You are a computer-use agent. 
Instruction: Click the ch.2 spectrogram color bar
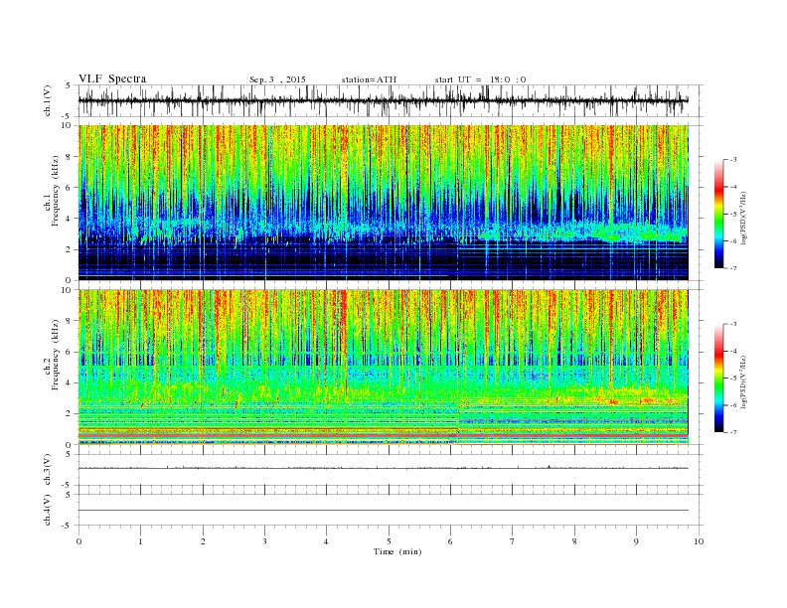point(718,379)
